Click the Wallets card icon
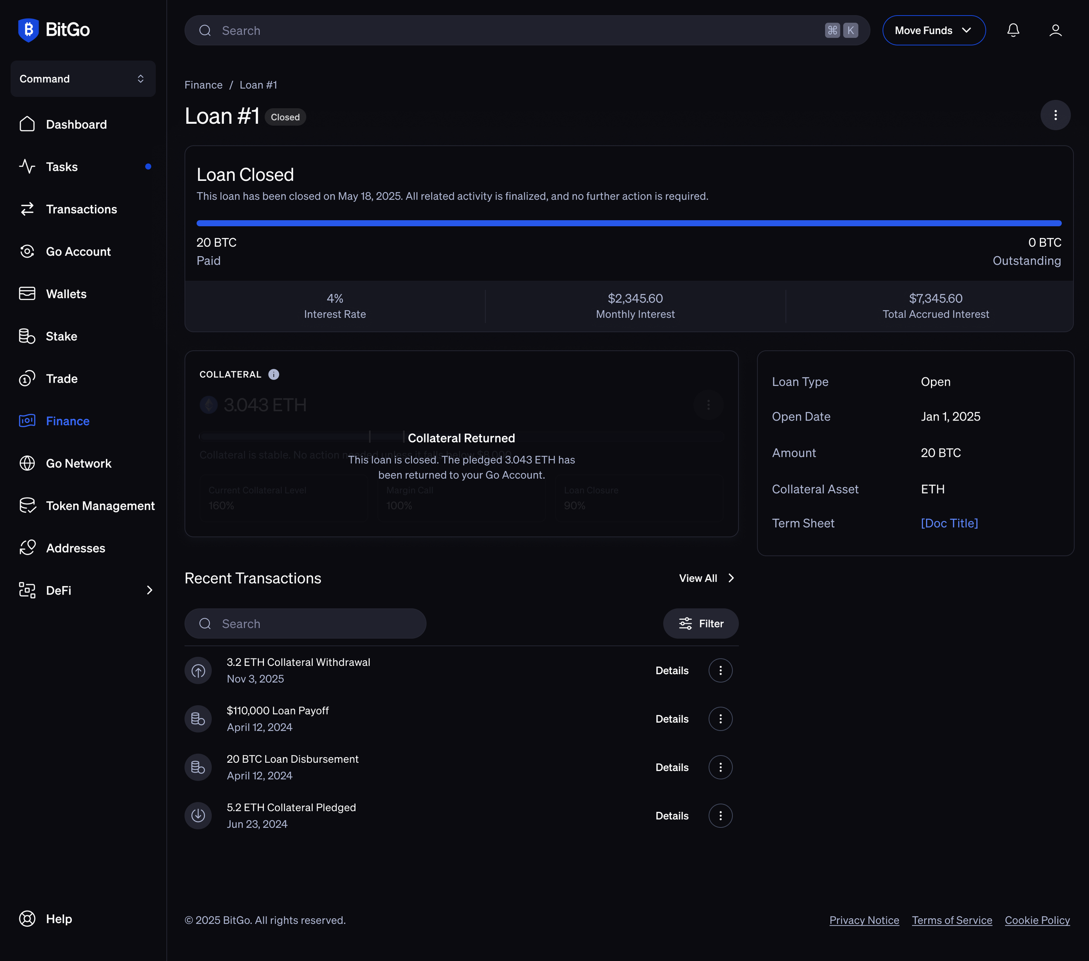 [27, 294]
